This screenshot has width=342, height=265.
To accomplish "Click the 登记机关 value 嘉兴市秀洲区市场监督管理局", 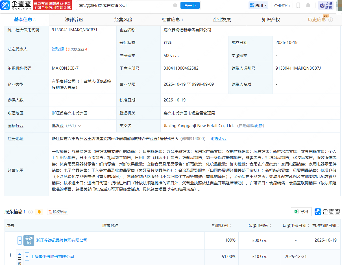I will coord(189,113).
